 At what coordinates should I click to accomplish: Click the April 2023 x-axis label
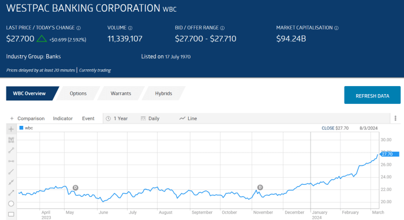(46, 215)
